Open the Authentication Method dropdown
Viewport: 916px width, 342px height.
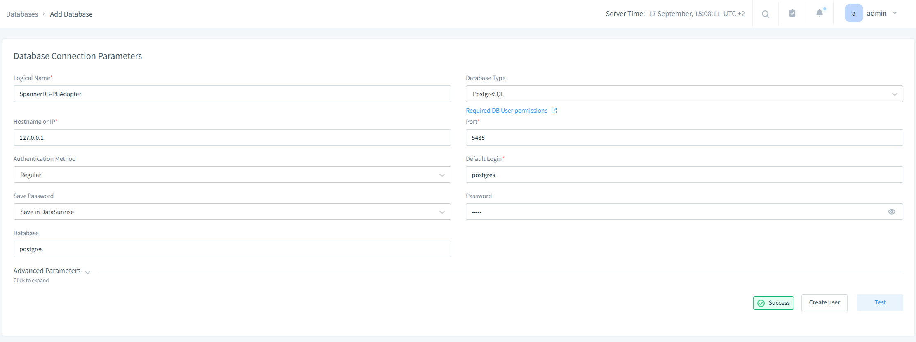(x=232, y=175)
